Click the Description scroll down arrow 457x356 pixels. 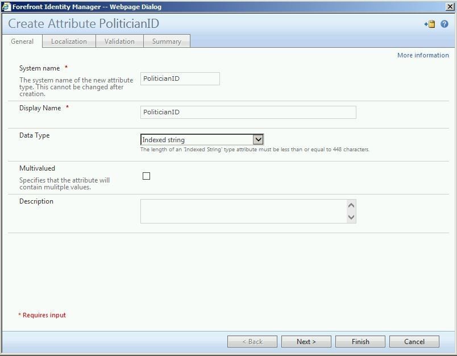point(351,217)
